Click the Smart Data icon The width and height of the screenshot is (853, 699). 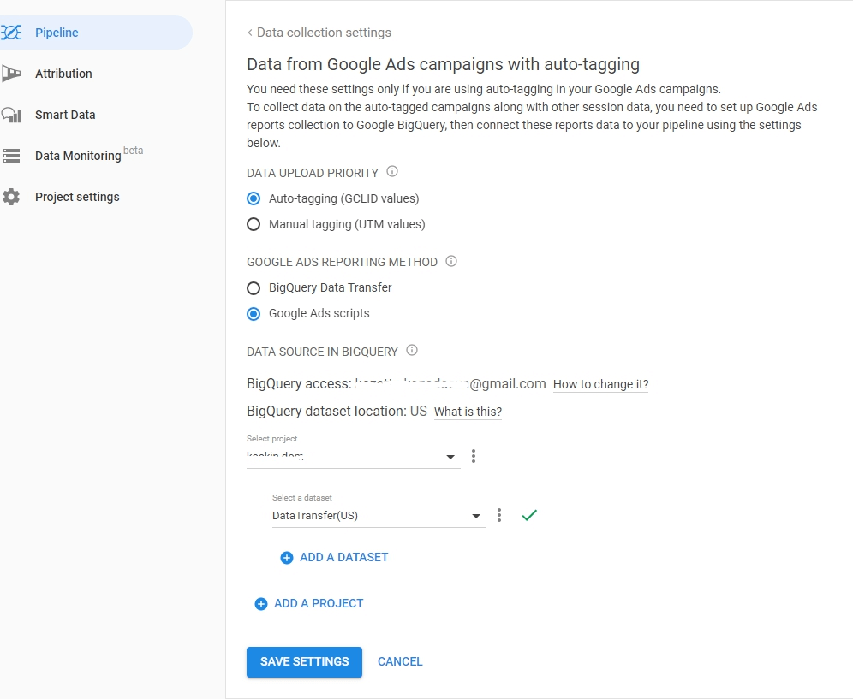11,115
